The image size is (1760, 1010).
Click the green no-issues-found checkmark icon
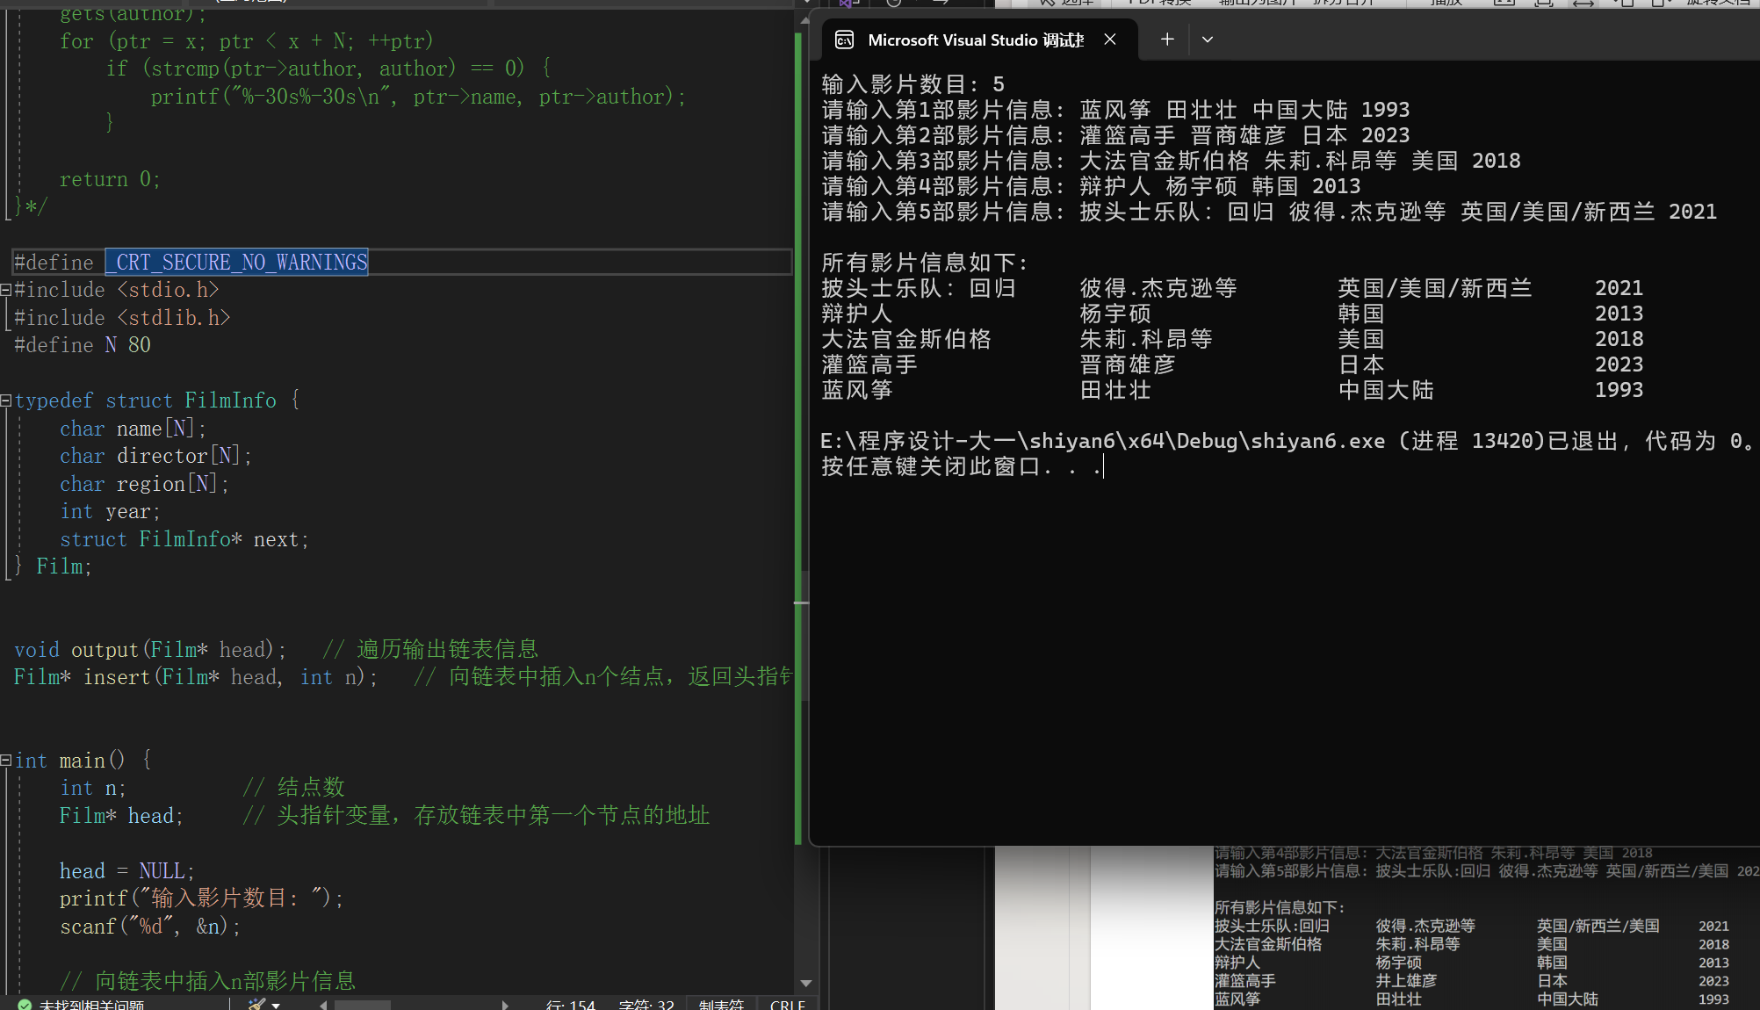point(25,1005)
